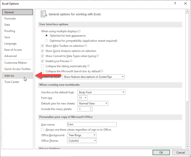
Task: Click info icon after Collapse the ribbon automatically
Action: 89,66
